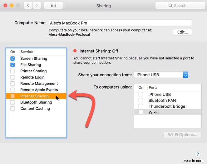Close the Sharing window
The image size is (207, 164).
(5, 5)
